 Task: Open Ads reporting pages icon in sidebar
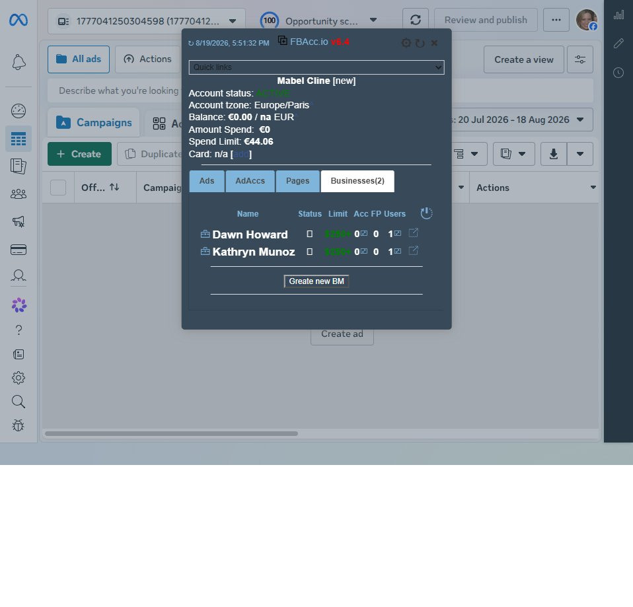tap(19, 166)
